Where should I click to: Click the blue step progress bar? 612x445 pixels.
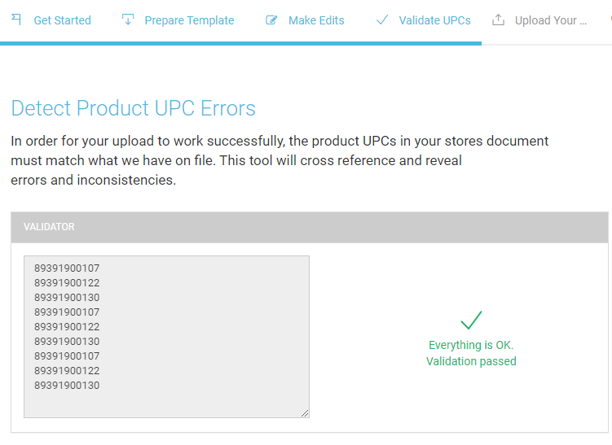pos(241,44)
